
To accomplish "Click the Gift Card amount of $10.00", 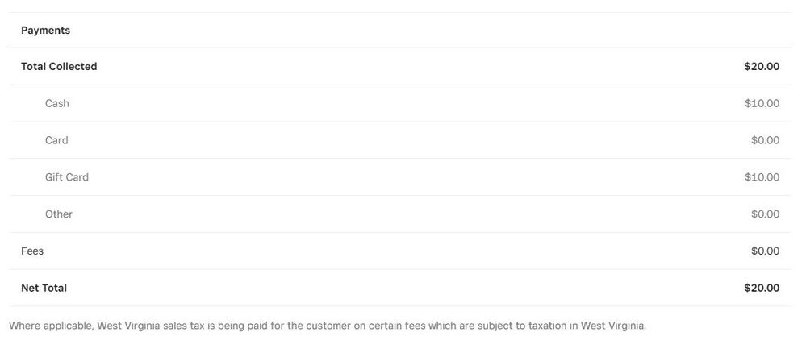I will (x=762, y=177).
